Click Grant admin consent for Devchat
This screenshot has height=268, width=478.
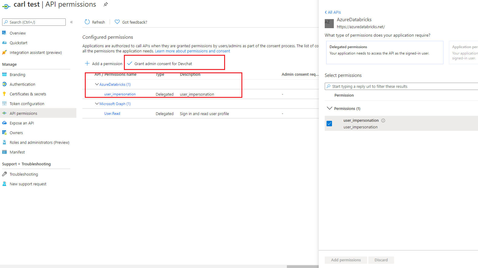click(160, 64)
